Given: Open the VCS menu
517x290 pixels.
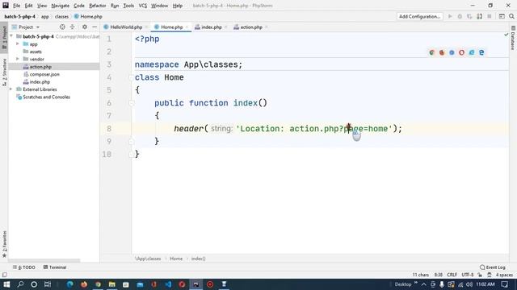Looking at the screenshot, I should point(143,6).
